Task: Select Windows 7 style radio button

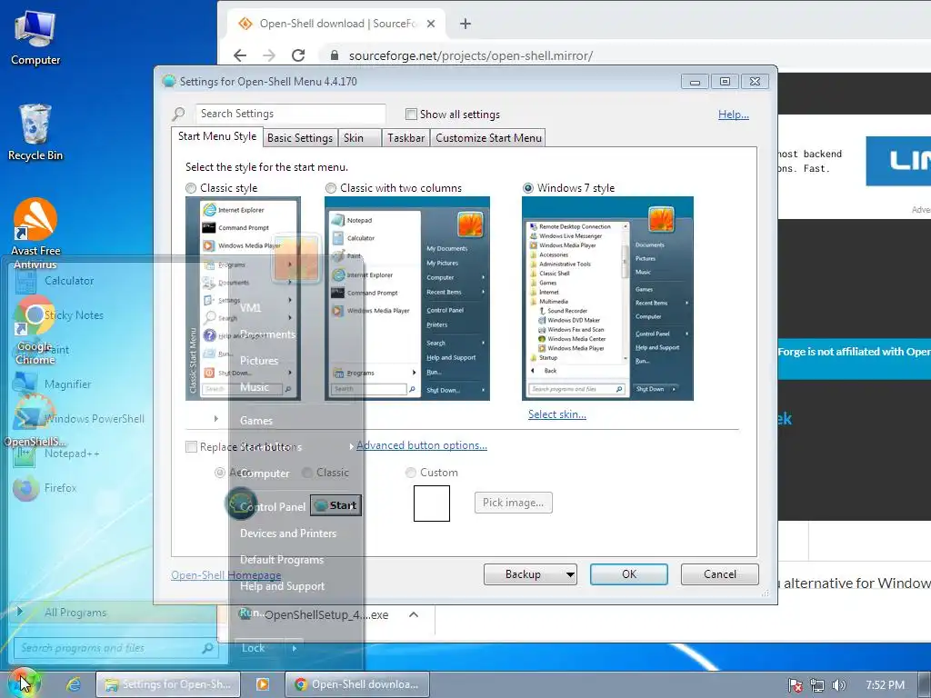Action: tap(528, 188)
